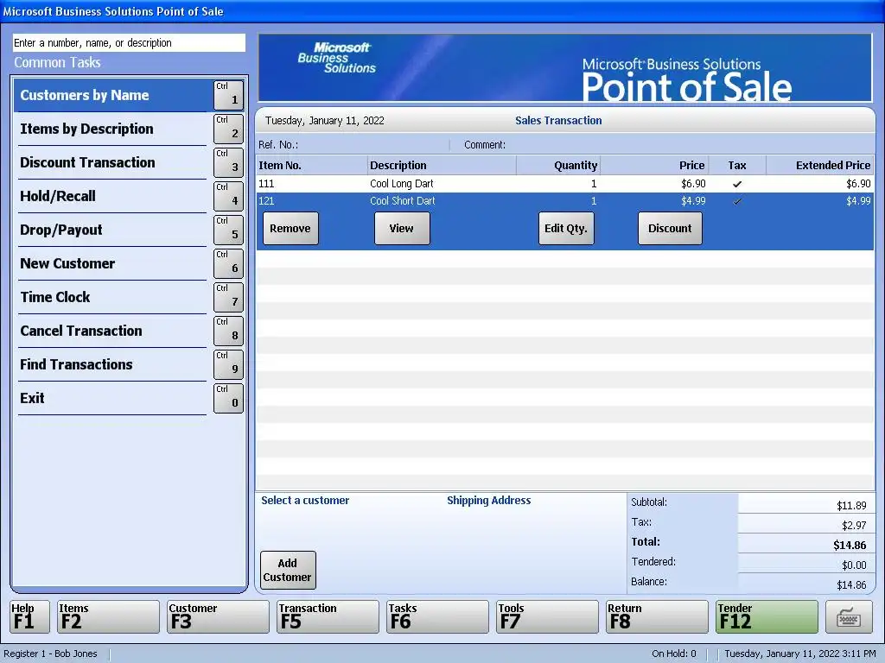Viewport: 885px width, 663px height.
Task: Choose Exit from Common Tasks
Action: click(113, 398)
